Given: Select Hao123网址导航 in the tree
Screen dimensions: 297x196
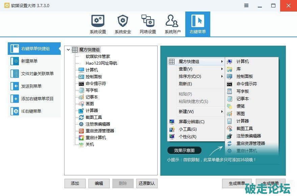Looking at the screenshot, I should pyautogui.click(x=101, y=63).
